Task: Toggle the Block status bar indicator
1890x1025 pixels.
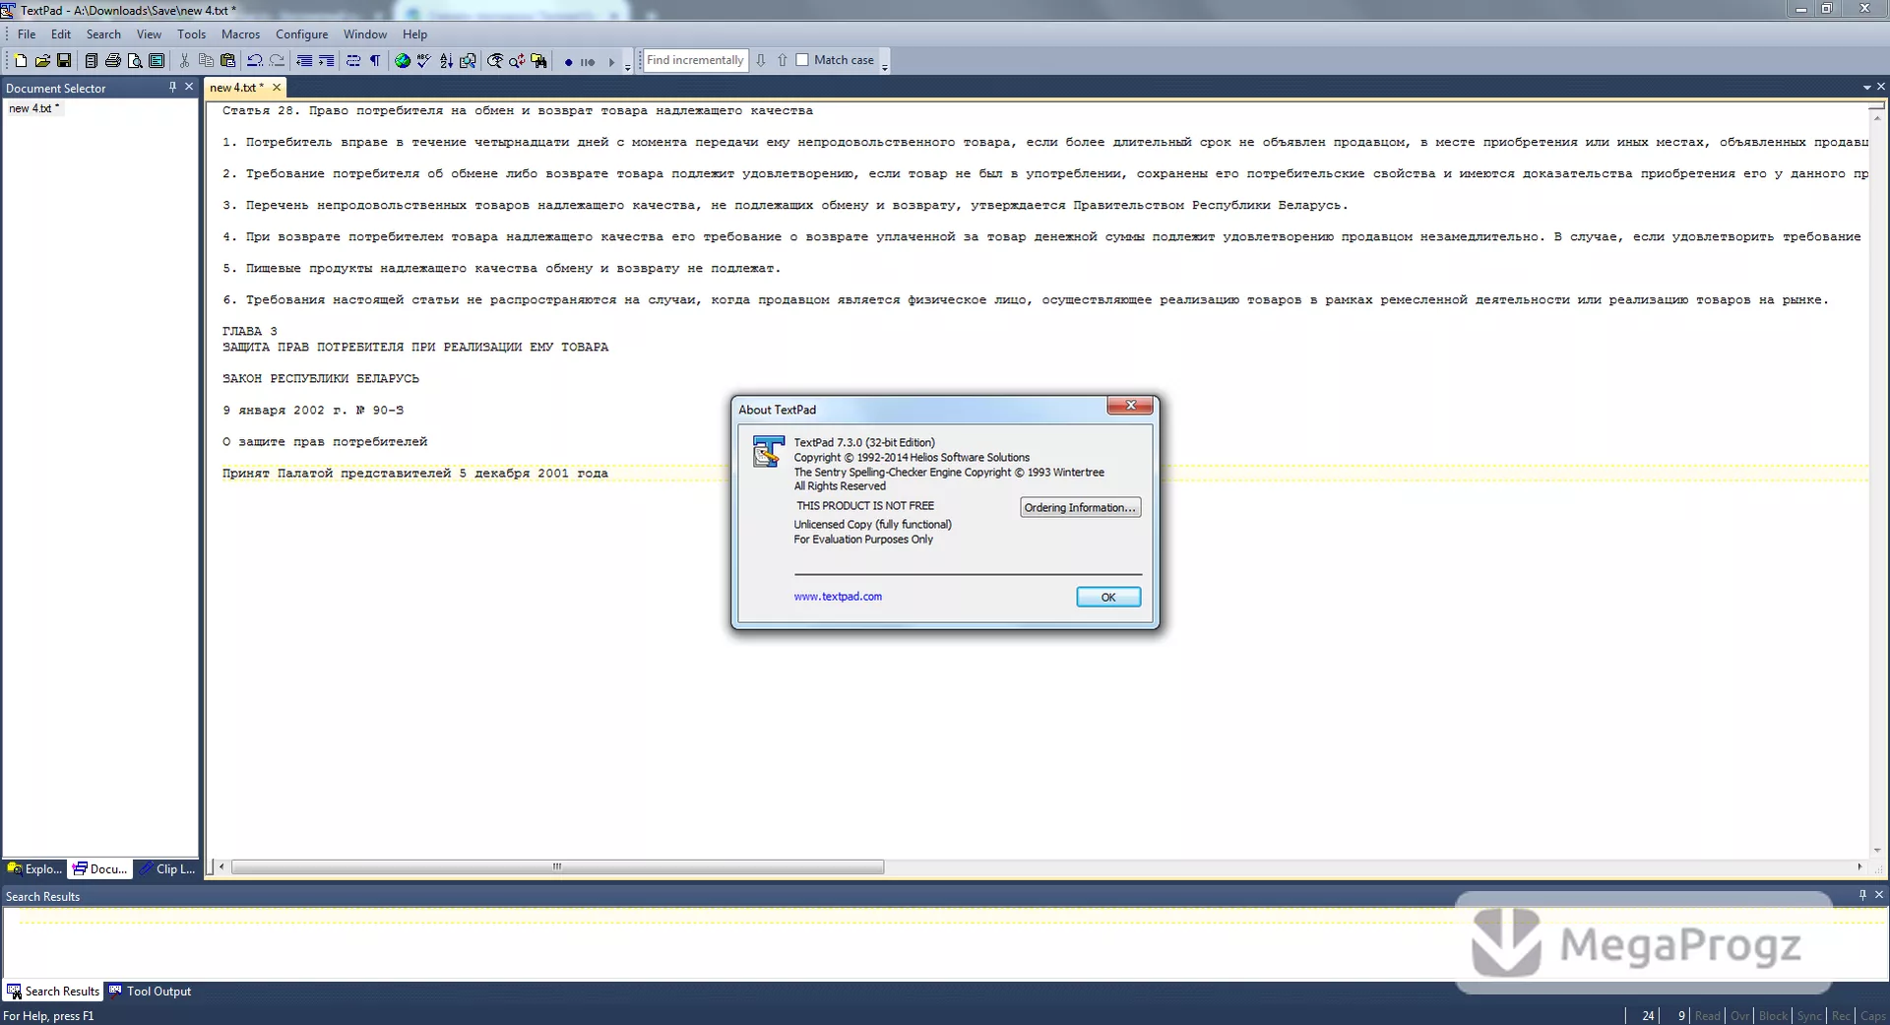Action: click(1773, 1016)
